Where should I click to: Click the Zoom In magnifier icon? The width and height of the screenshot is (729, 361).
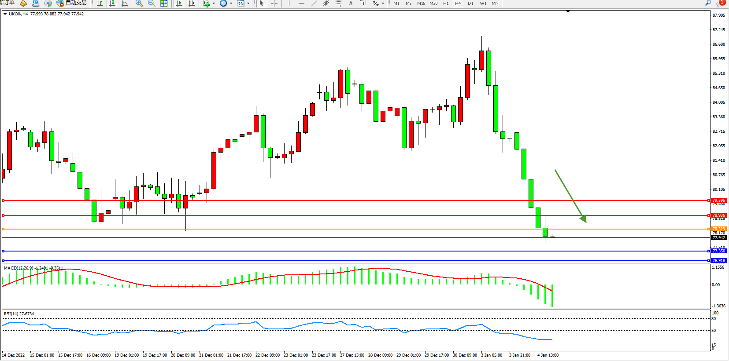(139, 4)
